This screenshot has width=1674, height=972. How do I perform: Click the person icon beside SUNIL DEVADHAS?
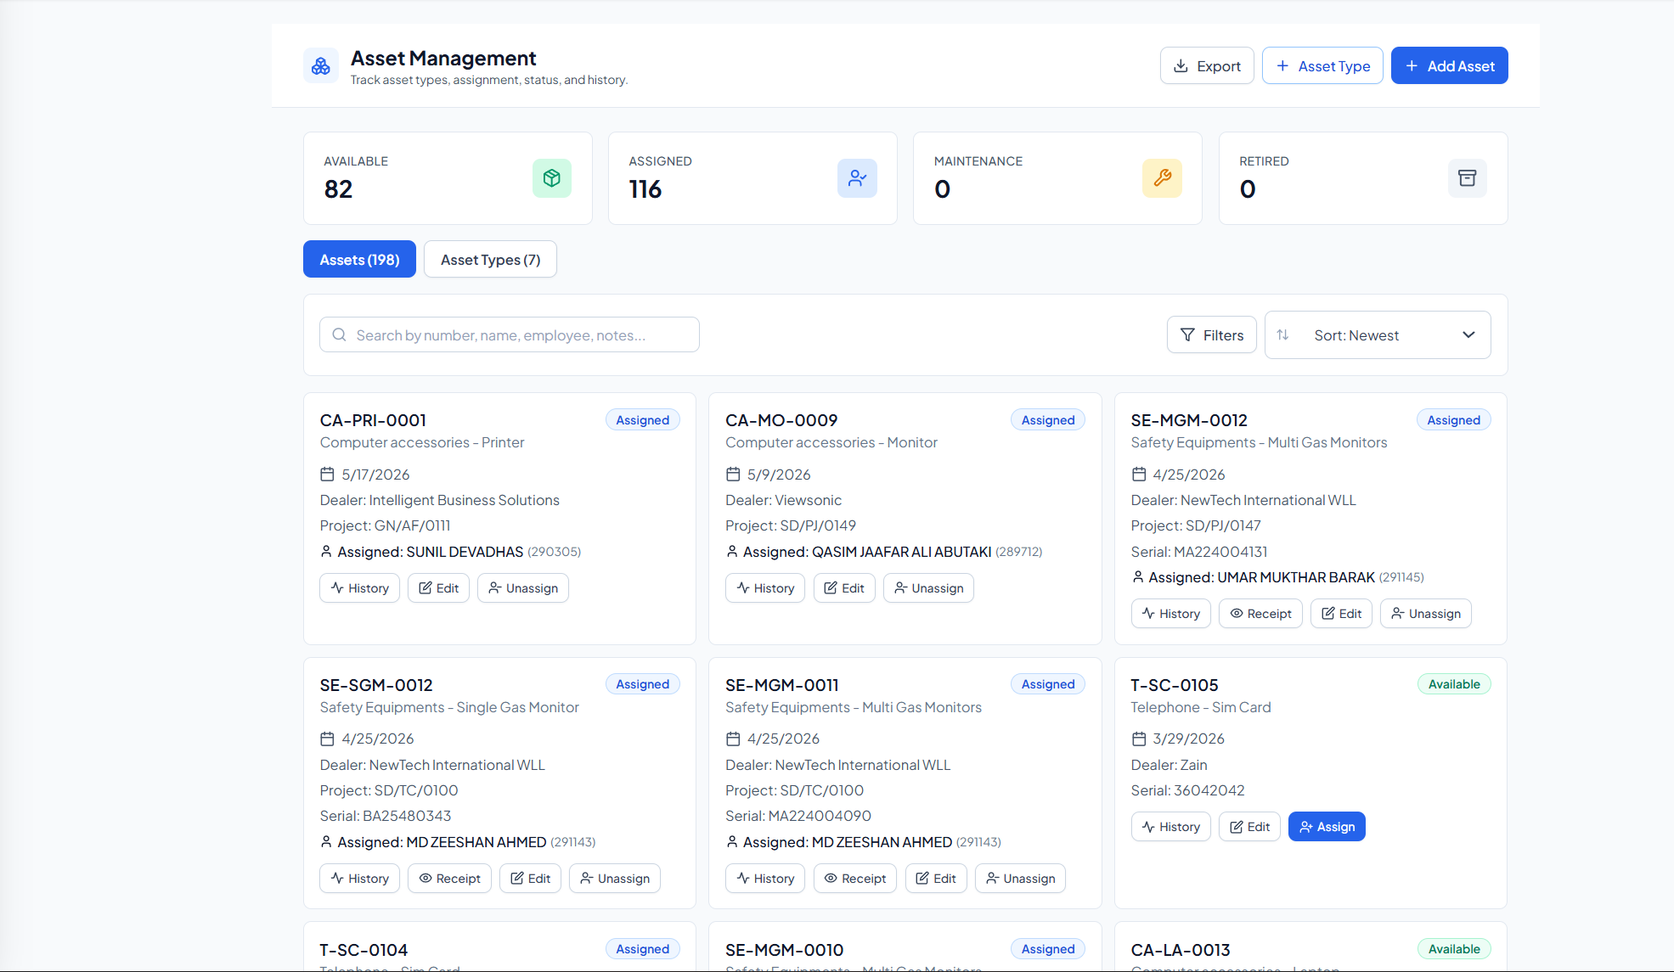point(326,551)
